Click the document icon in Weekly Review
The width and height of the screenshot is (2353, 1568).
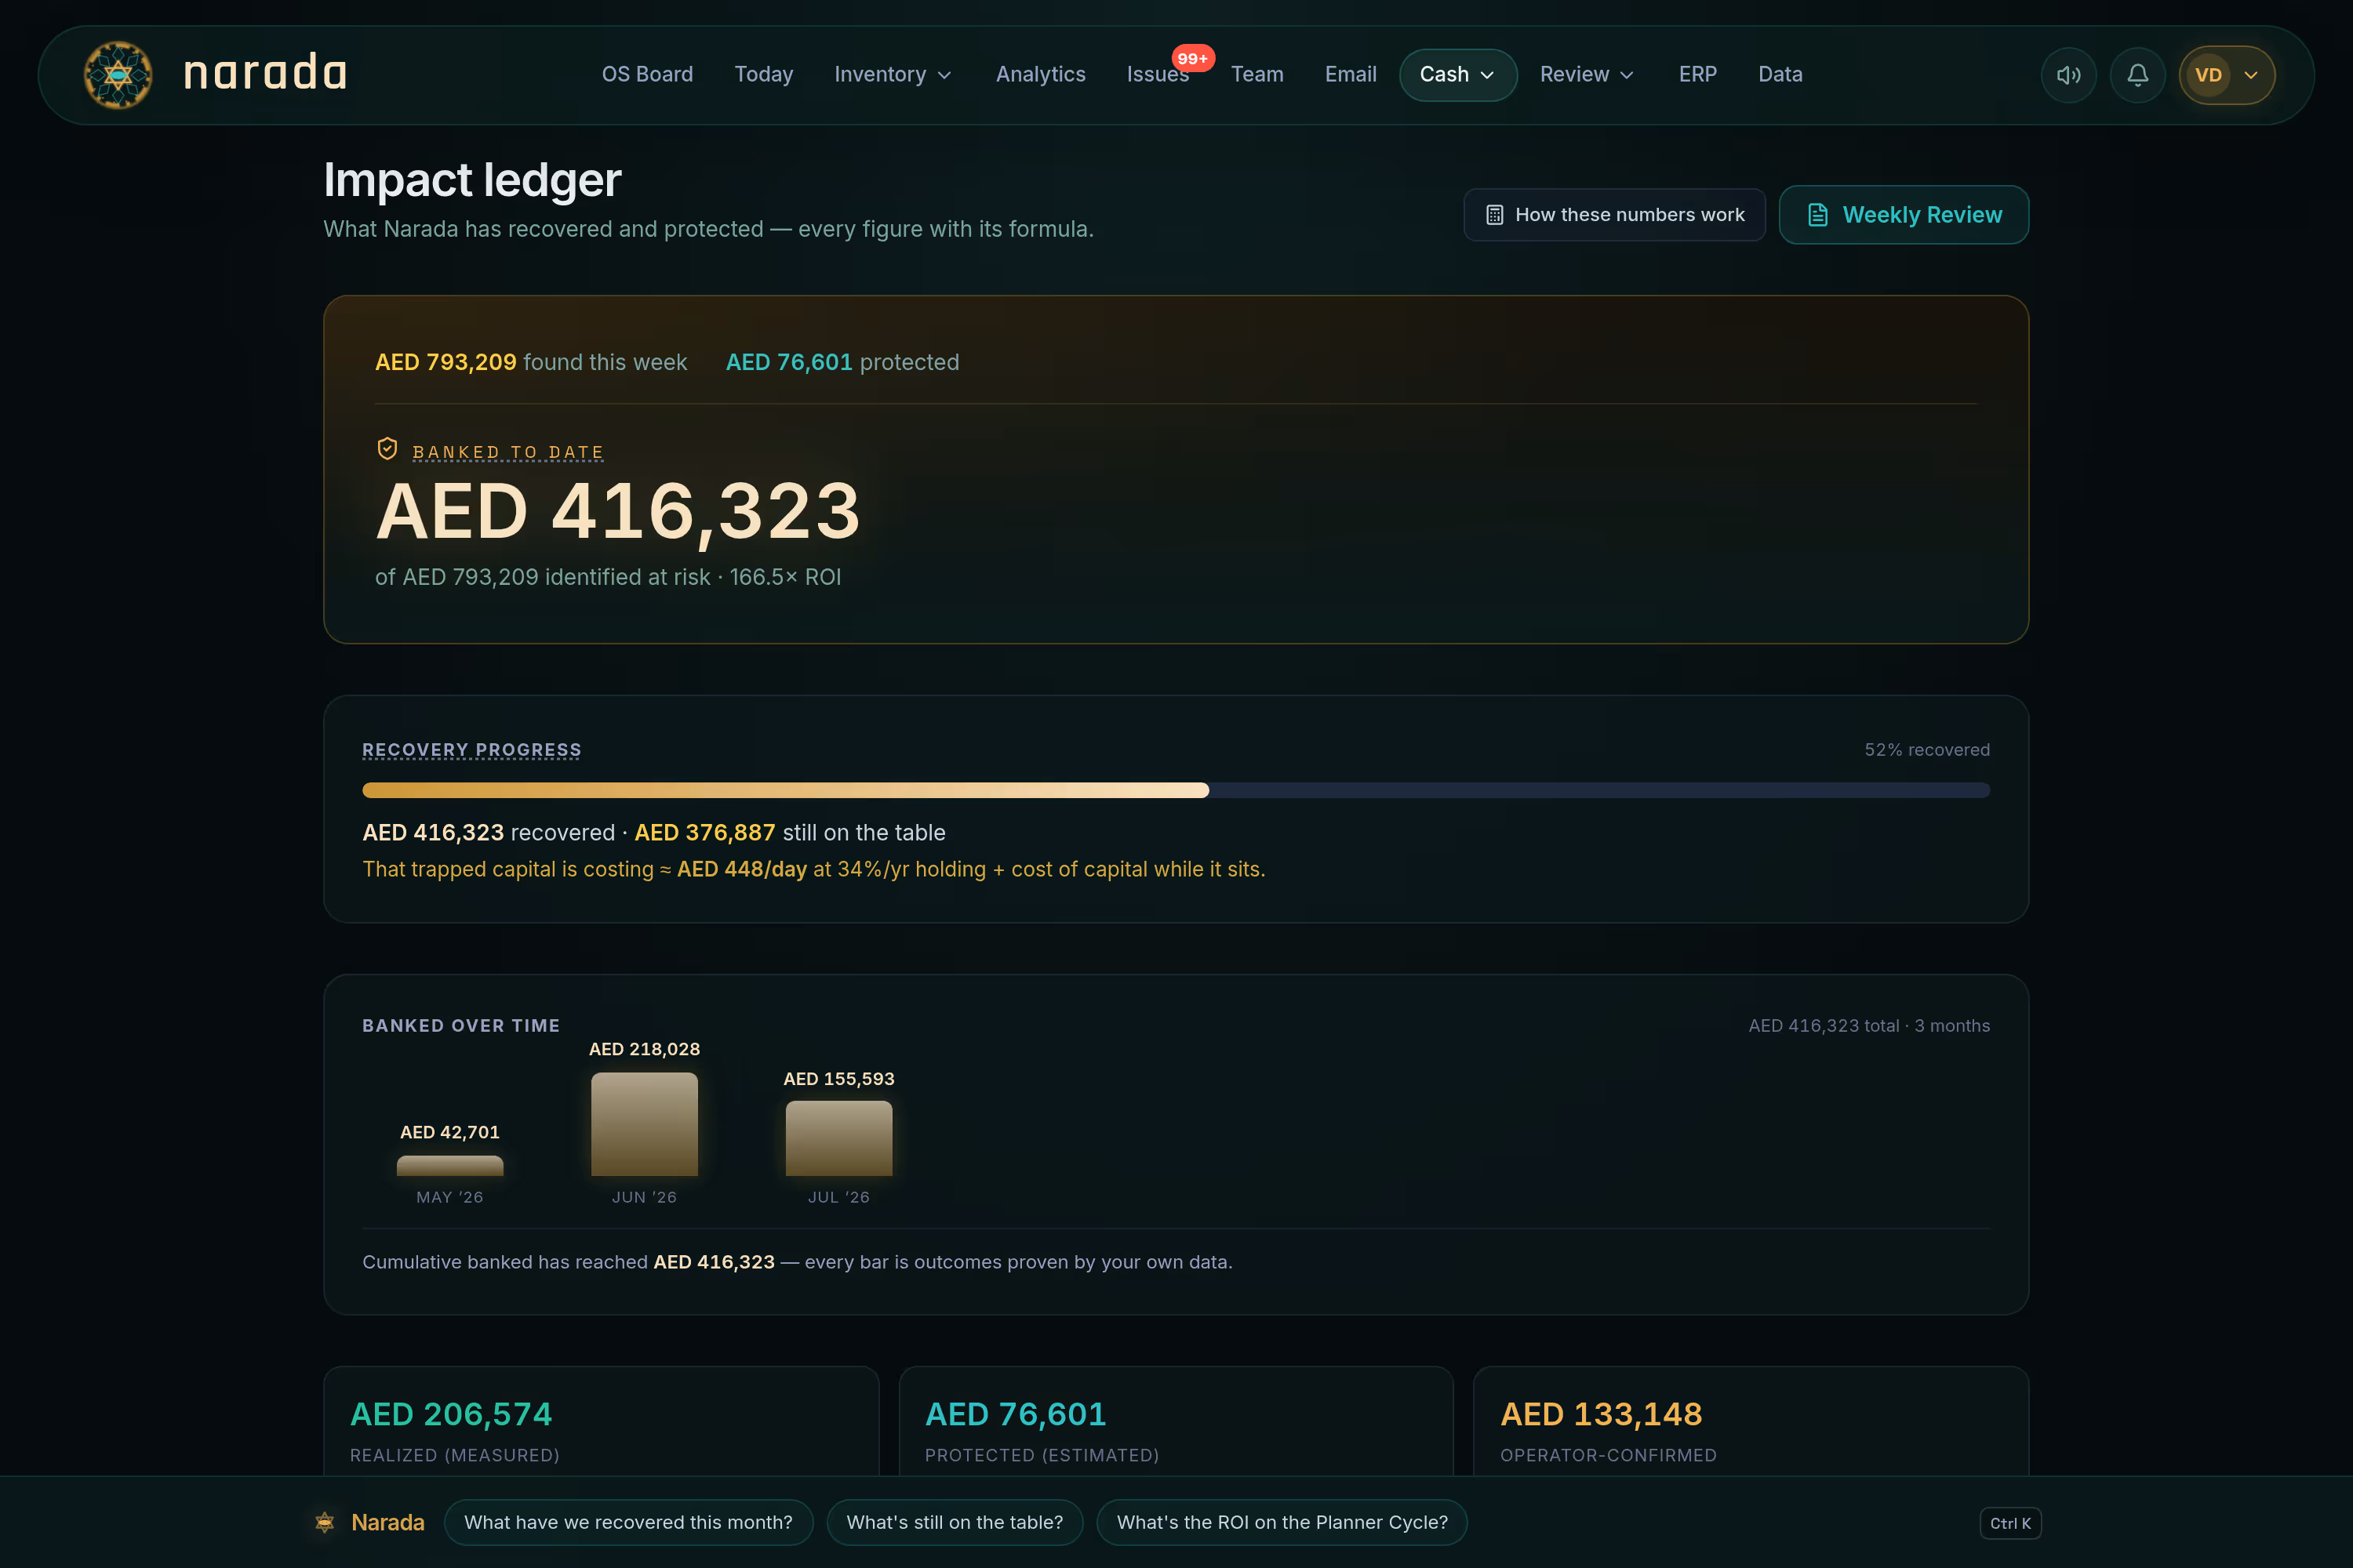[x=1818, y=215]
